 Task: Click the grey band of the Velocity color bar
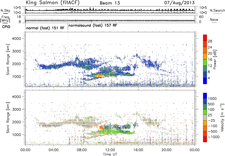click(x=205, y=117)
